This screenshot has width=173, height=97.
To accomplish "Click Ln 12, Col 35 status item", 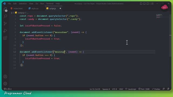I will [95, 89].
